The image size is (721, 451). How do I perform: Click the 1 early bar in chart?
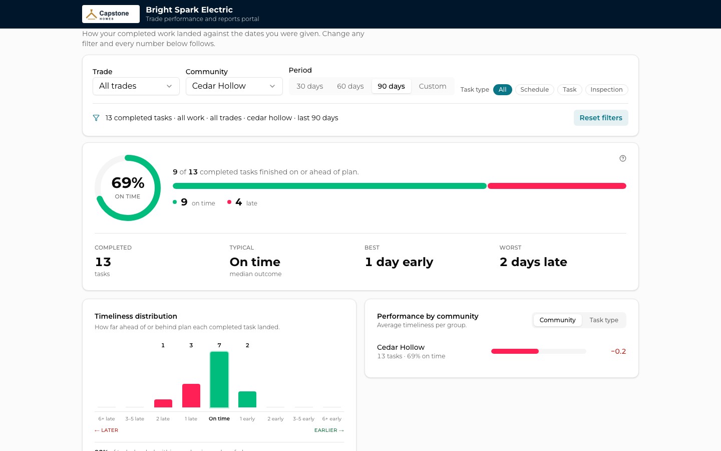pyautogui.click(x=247, y=399)
